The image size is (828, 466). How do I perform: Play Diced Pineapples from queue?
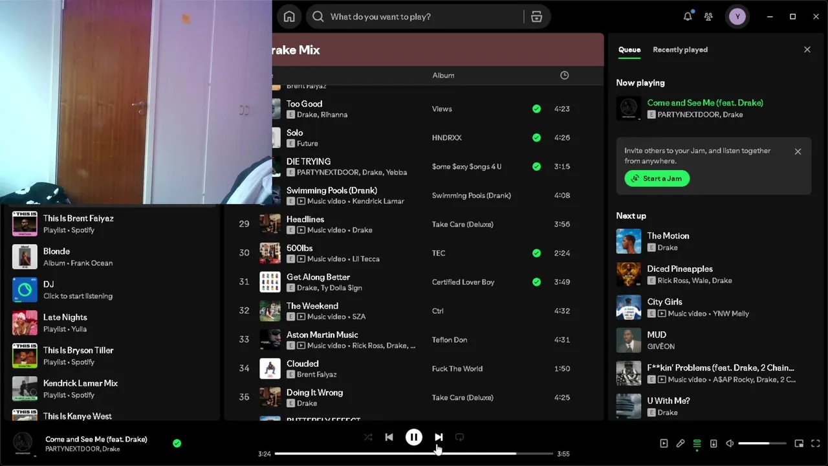coord(714,274)
